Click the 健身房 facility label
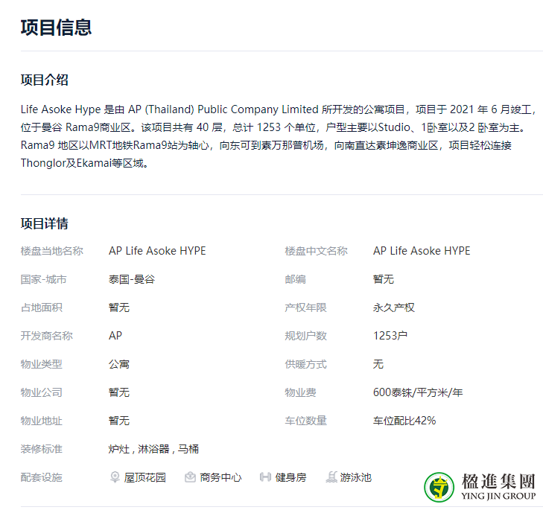The image size is (543, 510). point(291,478)
